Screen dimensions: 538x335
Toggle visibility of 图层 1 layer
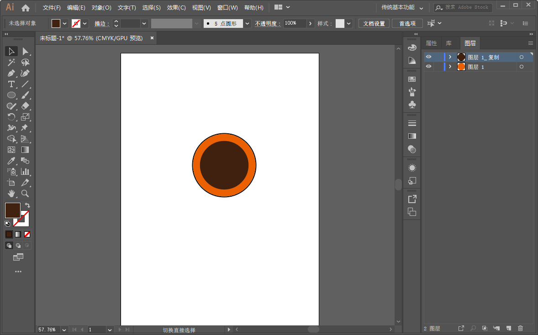pos(428,67)
